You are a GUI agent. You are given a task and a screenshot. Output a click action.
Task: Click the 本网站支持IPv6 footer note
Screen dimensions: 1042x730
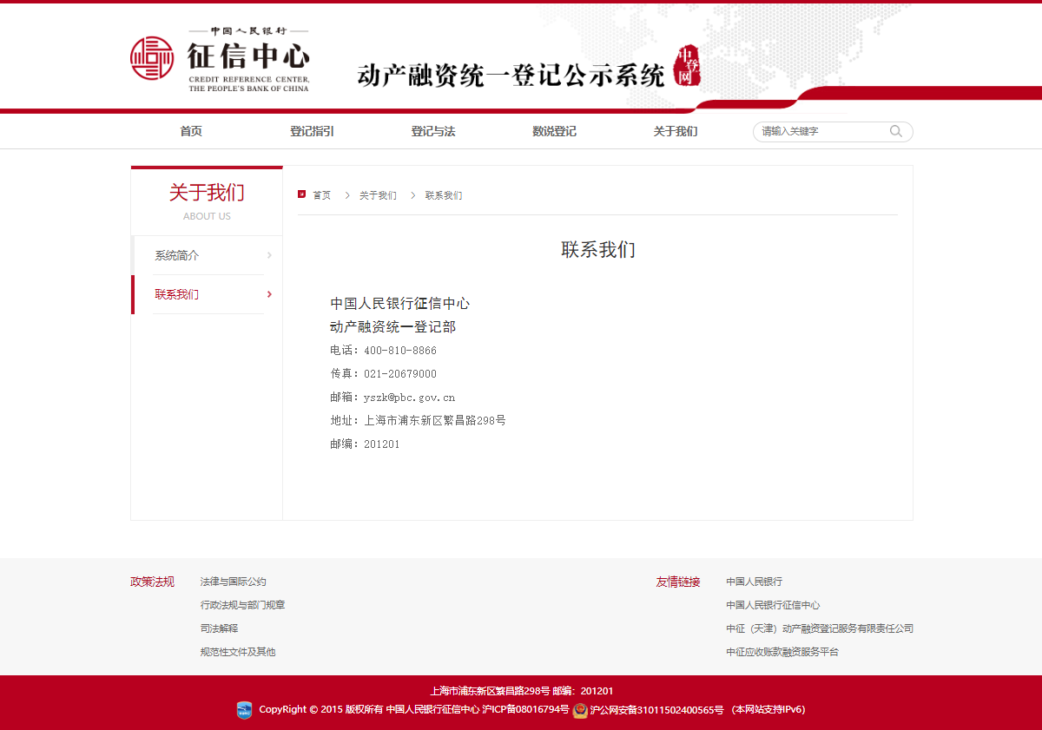(x=768, y=709)
